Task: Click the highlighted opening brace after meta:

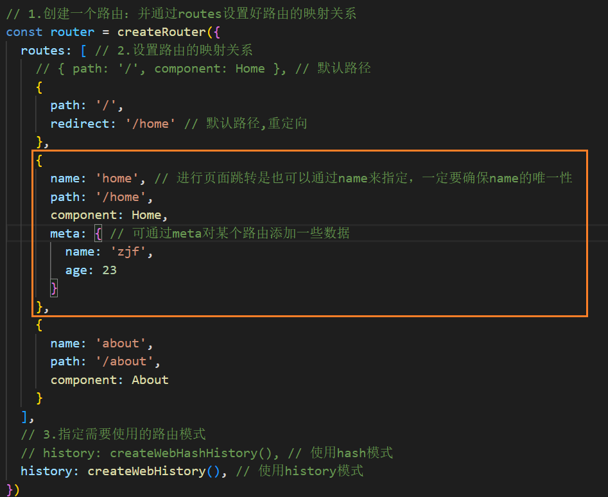Action: (98, 233)
